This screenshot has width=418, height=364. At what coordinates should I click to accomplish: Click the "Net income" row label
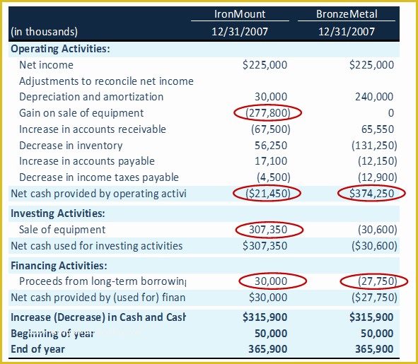click(46, 65)
